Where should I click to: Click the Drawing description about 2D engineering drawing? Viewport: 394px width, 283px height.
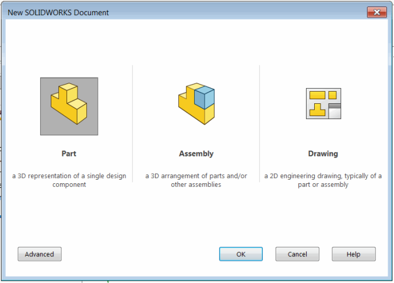(323, 180)
